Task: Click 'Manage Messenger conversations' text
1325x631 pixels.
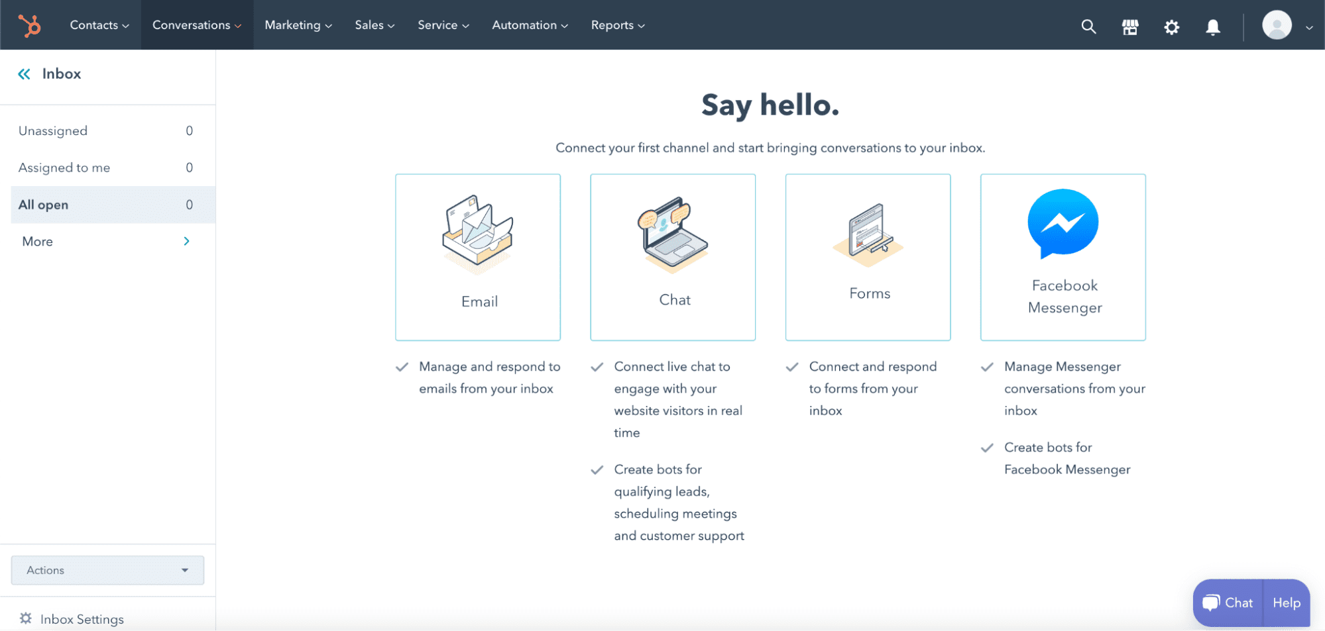Action: point(1074,389)
